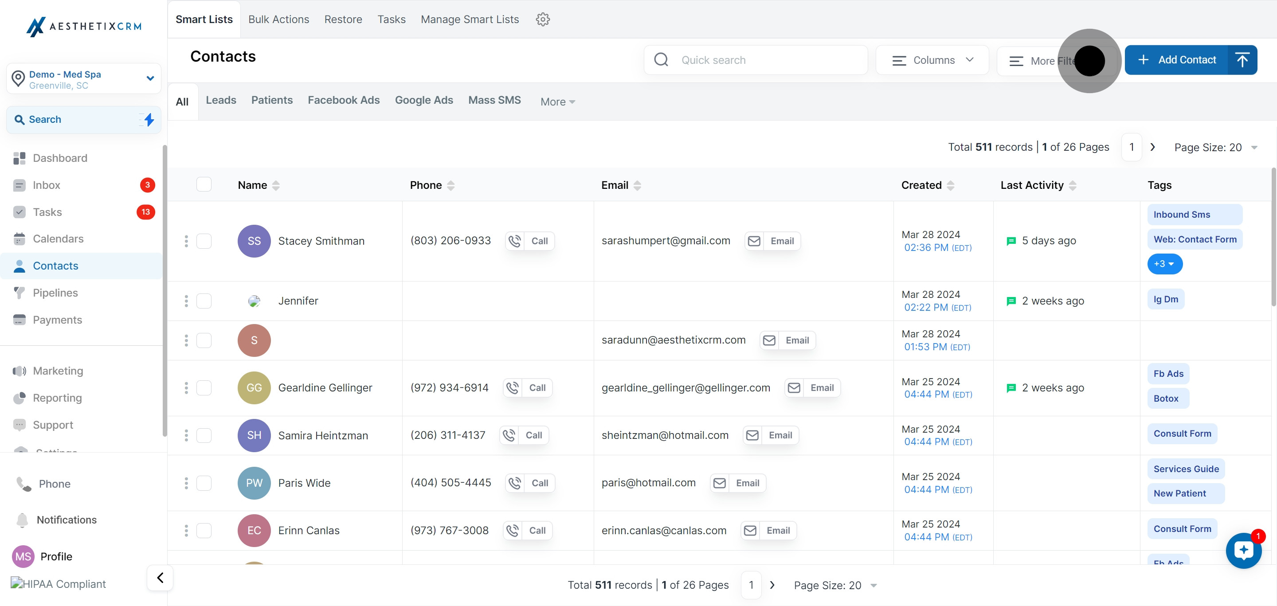The image size is (1277, 606).
Task: Click the import contacts upload arrow icon
Action: tap(1242, 60)
